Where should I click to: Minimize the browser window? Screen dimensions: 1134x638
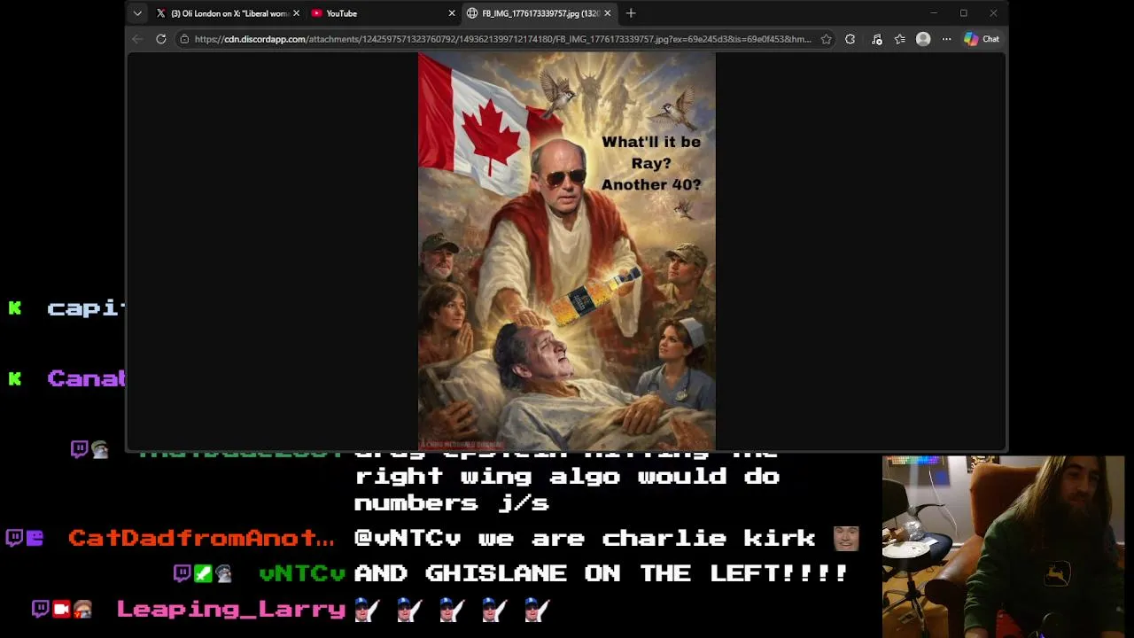(x=934, y=13)
